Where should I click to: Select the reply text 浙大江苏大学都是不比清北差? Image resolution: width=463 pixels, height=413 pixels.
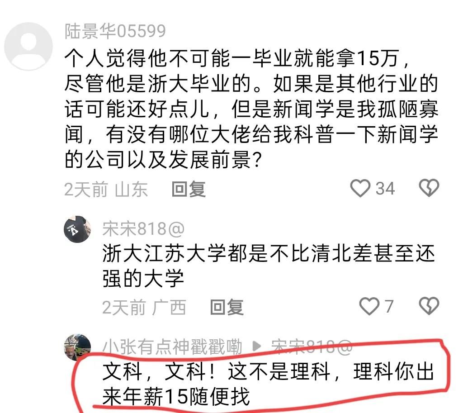point(269,266)
